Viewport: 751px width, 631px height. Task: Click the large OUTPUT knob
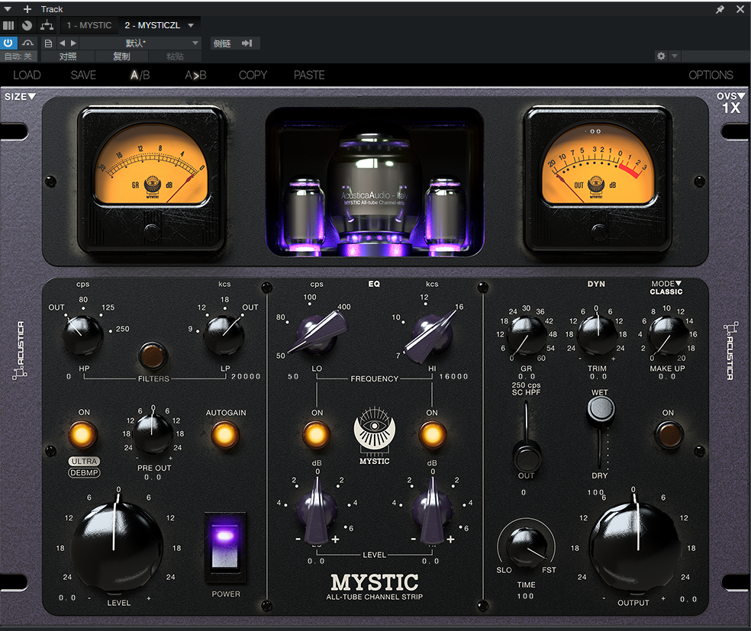635,547
